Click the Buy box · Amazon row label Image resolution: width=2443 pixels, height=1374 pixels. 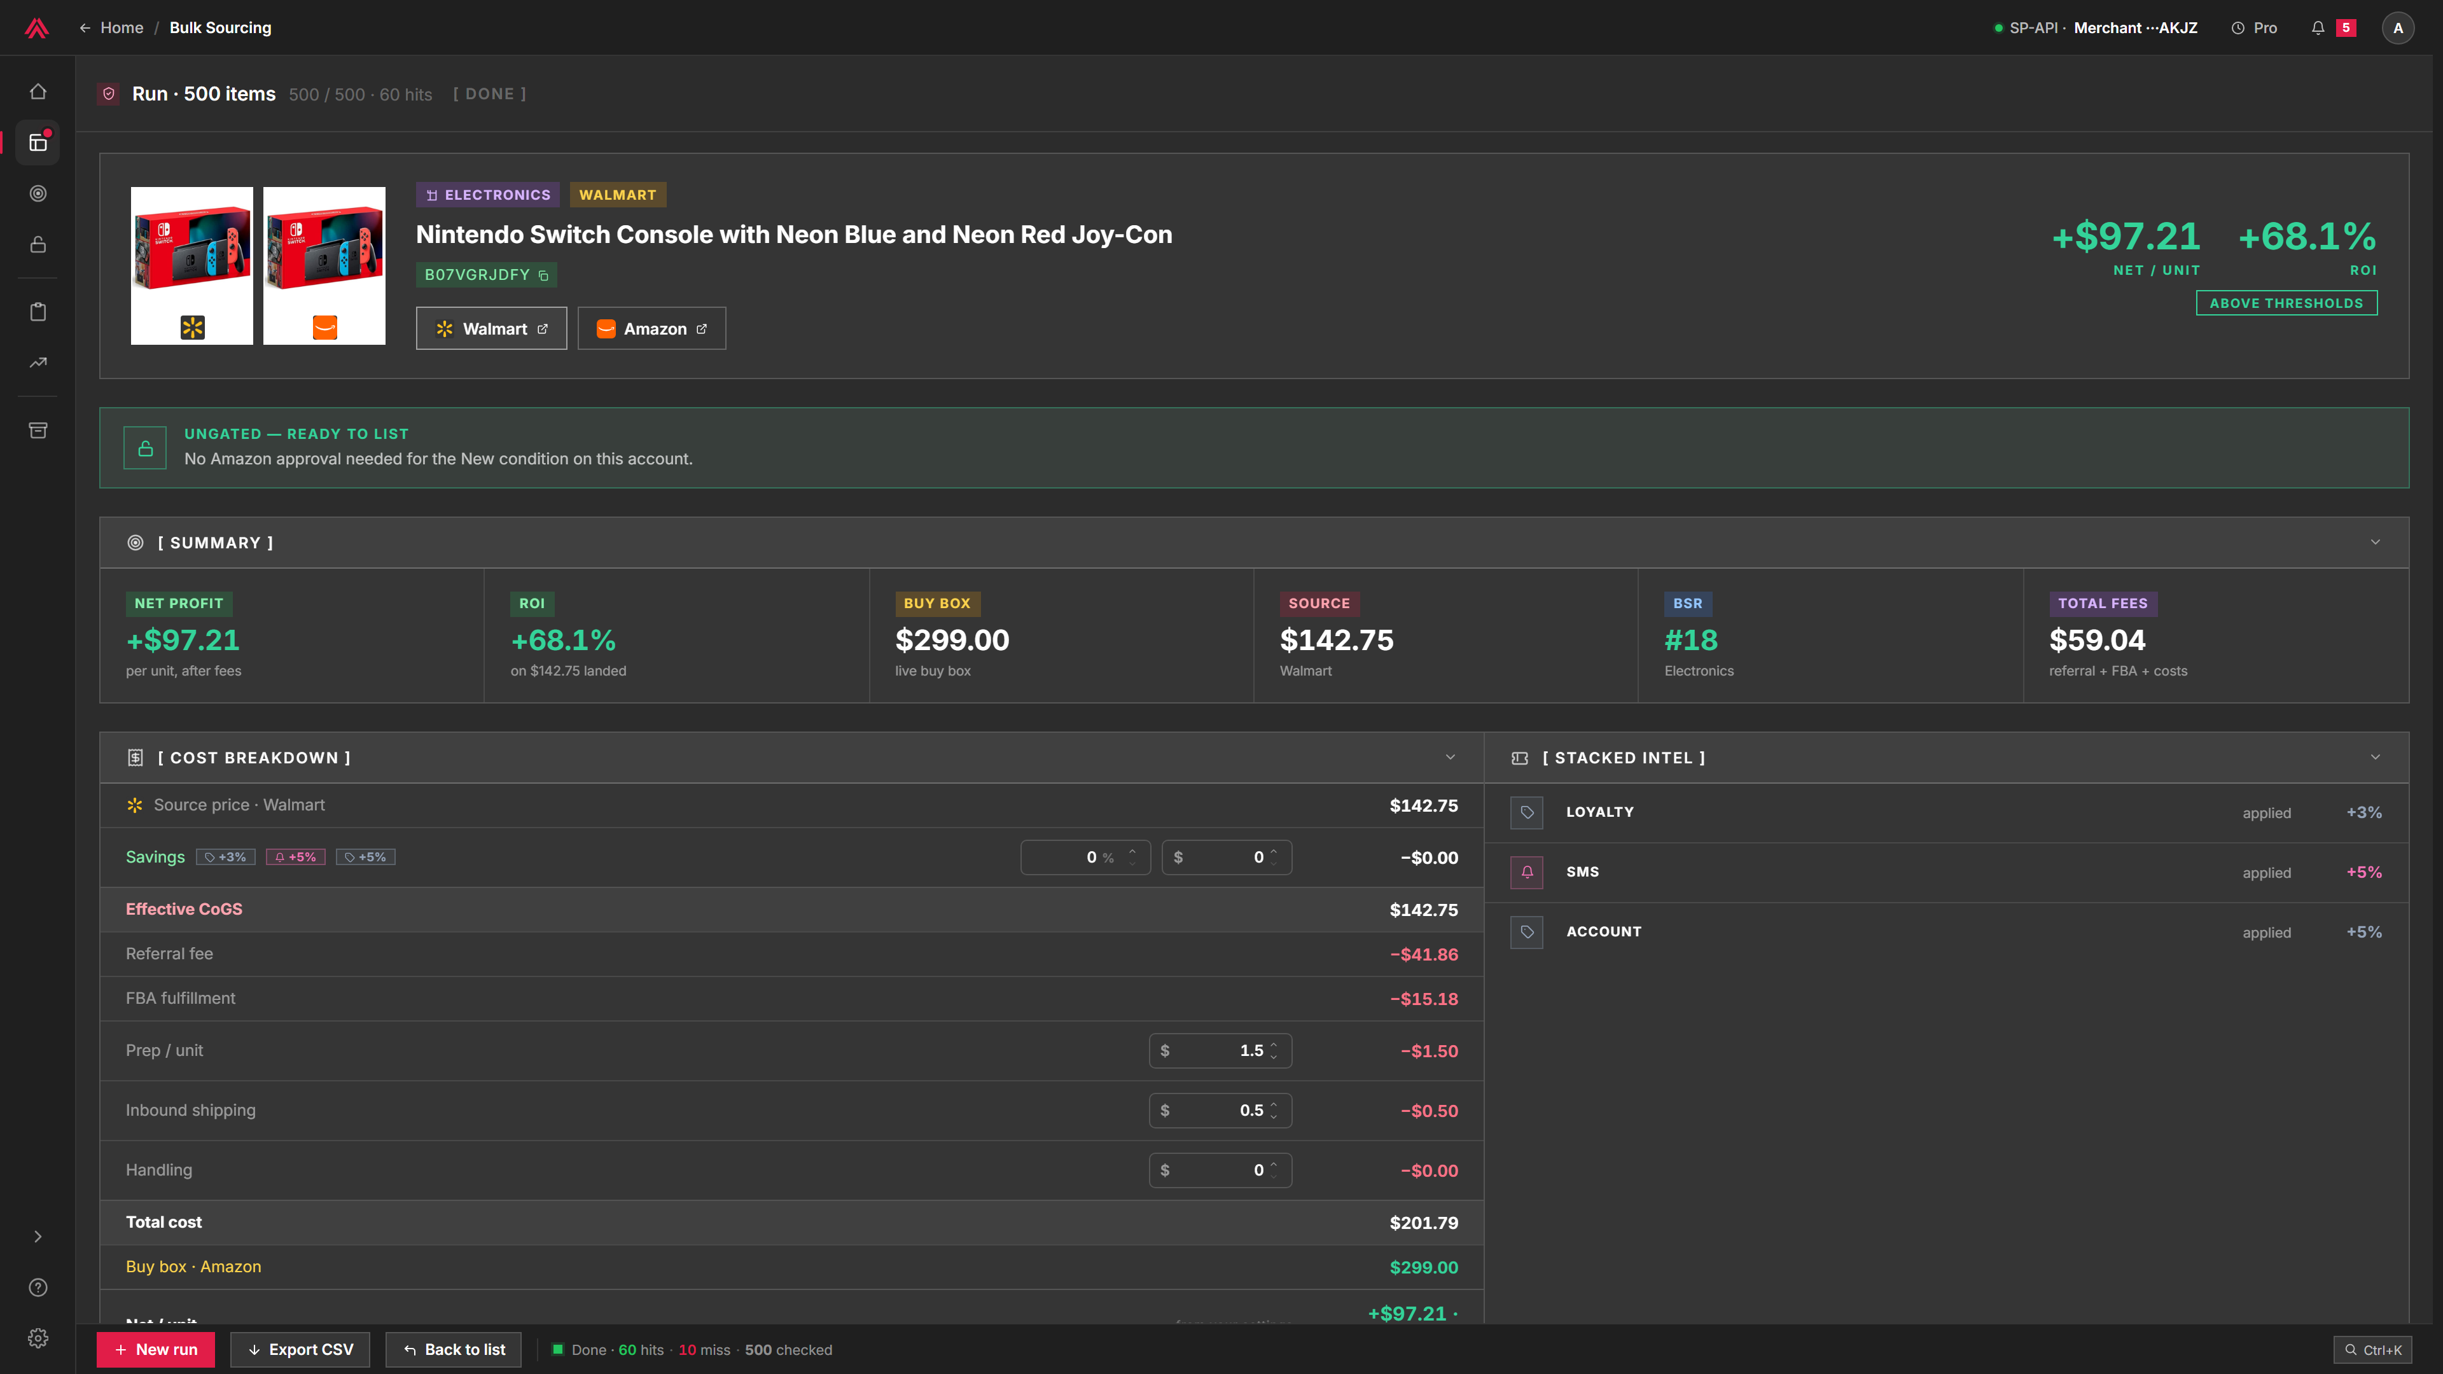pyautogui.click(x=193, y=1267)
